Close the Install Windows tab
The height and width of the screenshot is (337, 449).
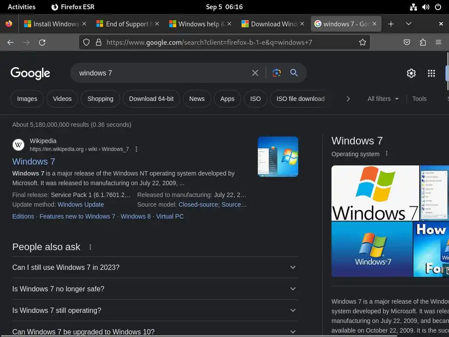84,24
